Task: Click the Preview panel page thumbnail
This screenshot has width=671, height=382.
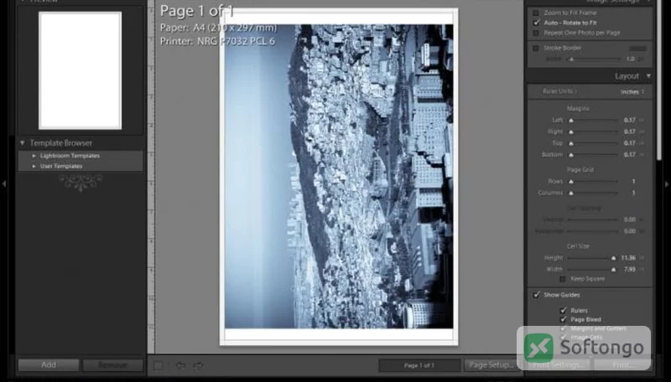Action: point(80,70)
